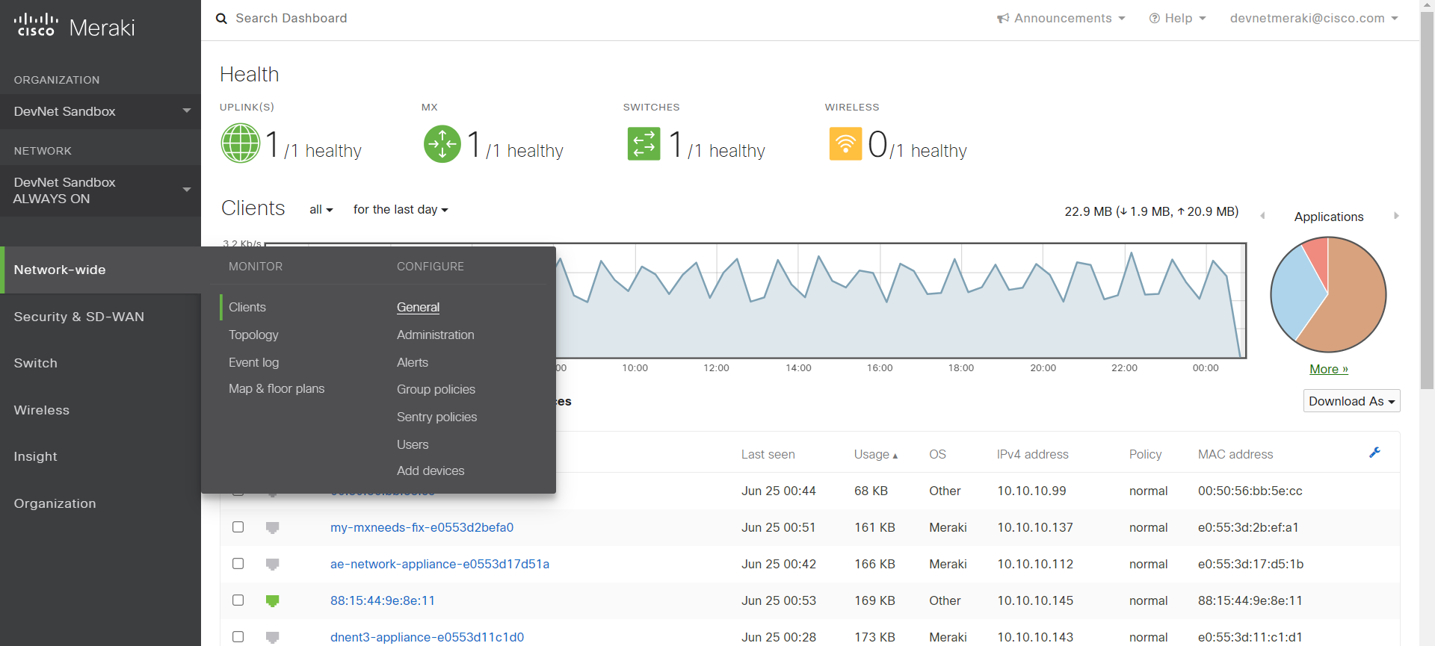The image size is (1435, 646).
Task: Open the ae-network-appliance-e0553d17d51a client link
Action: pos(439,564)
